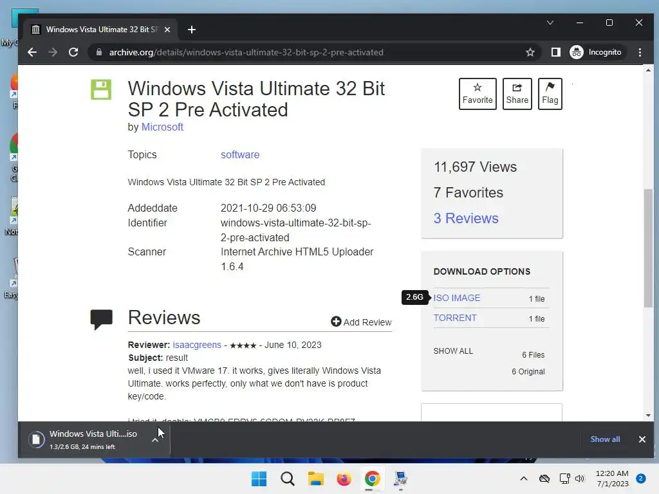Screen dimensions: 659x494
Task: Open the clock showing 12:20 AM
Action: pyautogui.click(x=612, y=479)
